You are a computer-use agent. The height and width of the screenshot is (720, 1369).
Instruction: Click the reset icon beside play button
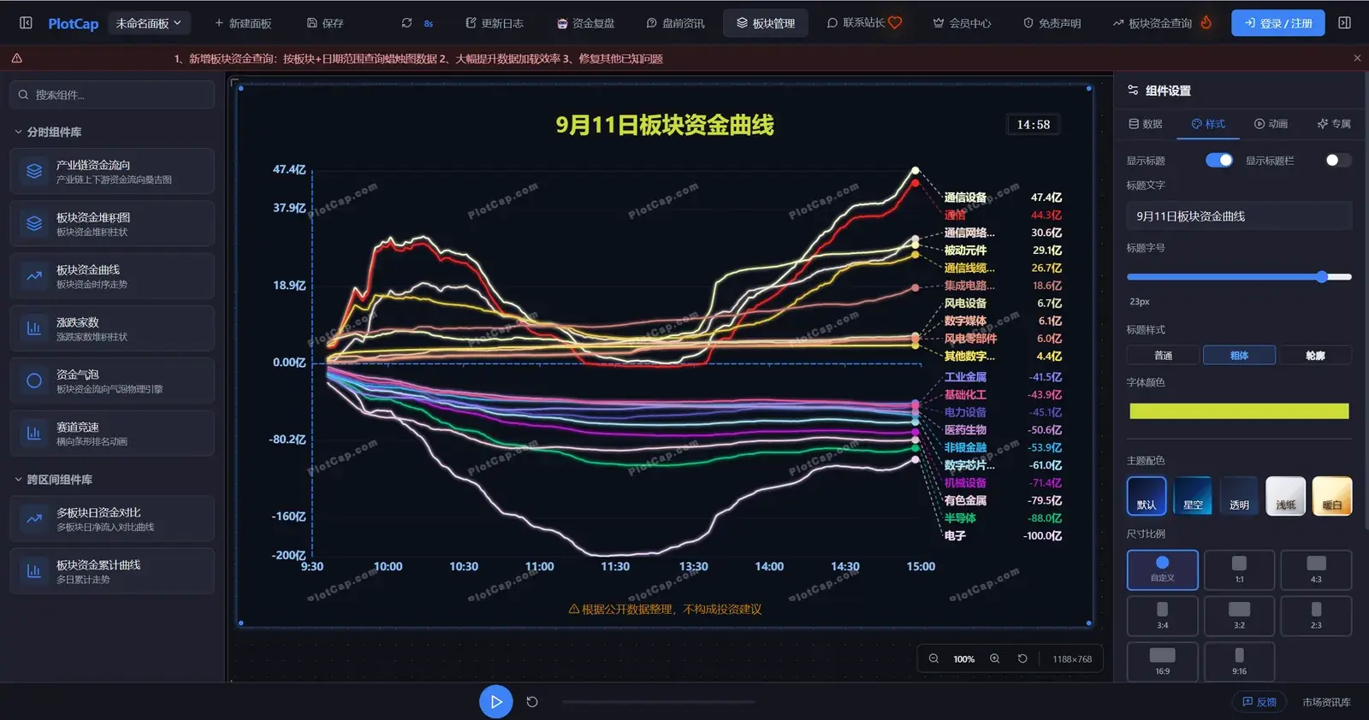[532, 702]
